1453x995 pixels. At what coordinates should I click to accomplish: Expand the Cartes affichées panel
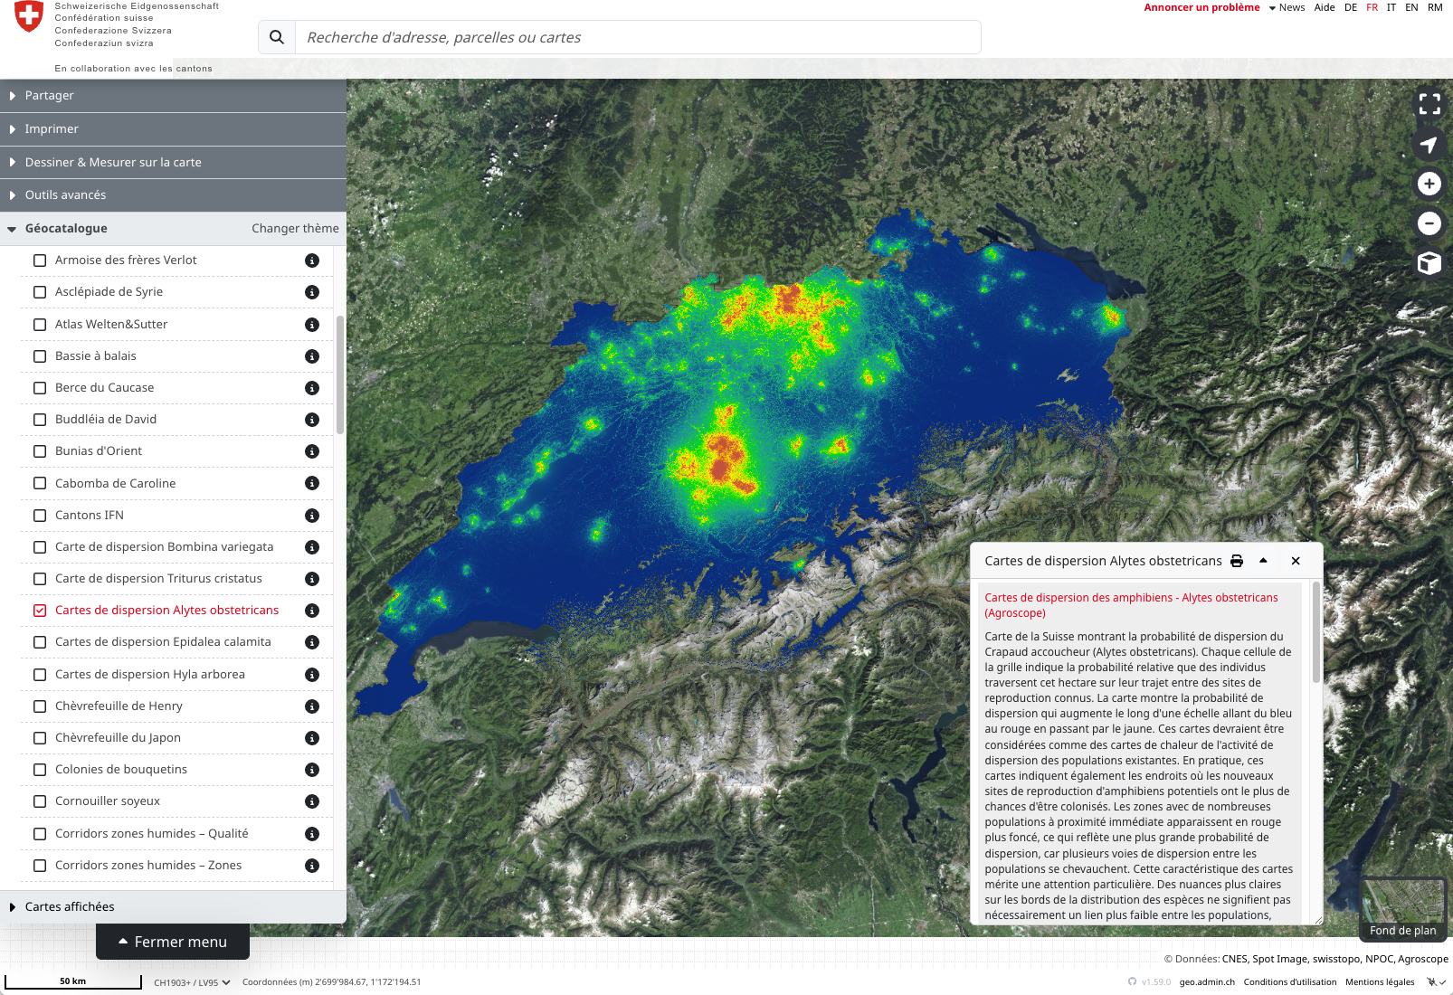[x=70, y=906]
